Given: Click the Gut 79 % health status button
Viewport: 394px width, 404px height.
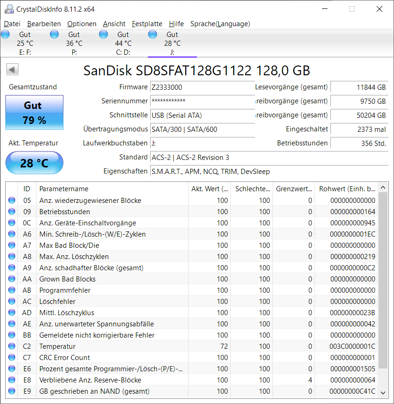Looking at the screenshot, I should tap(34, 113).
